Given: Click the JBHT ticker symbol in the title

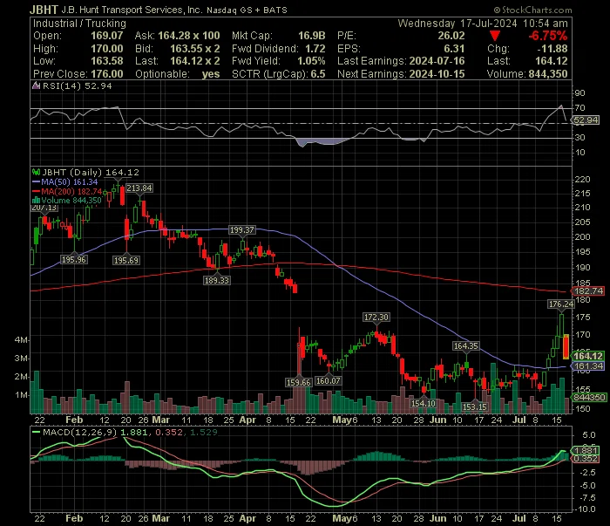Looking at the screenshot, I should (x=44, y=10).
